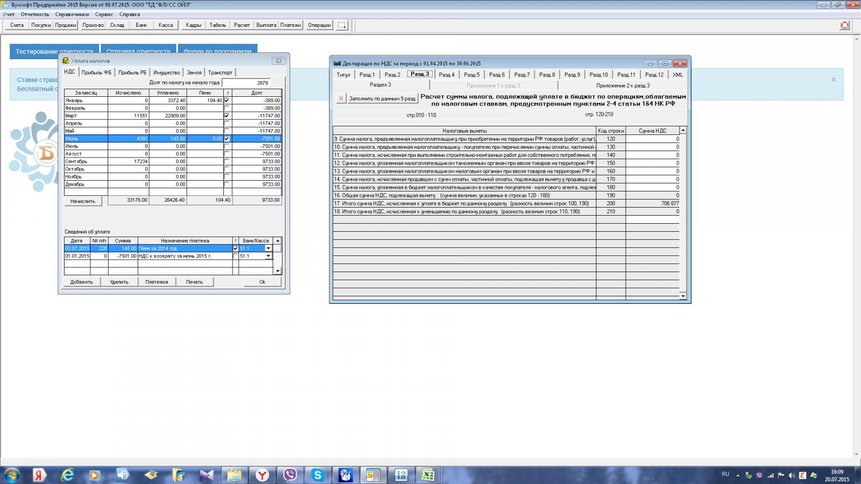Viewport: 861px width, 484px height.
Task: Open Skype from the taskbar
Action: pyautogui.click(x=317, y=475)
